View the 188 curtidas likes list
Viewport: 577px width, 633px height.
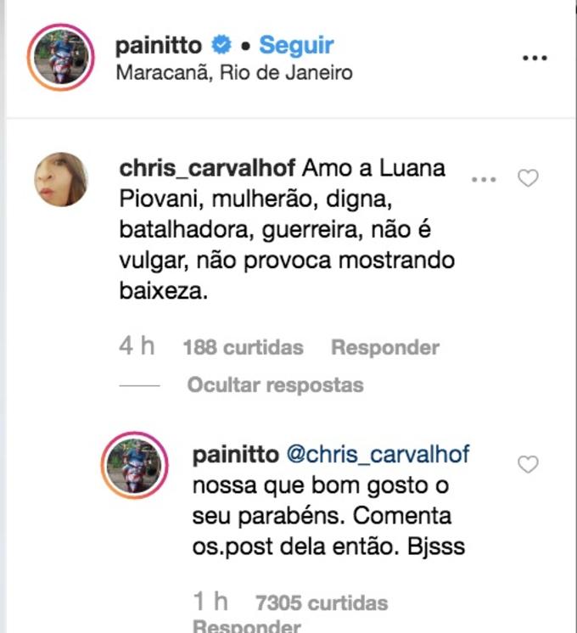243,348
